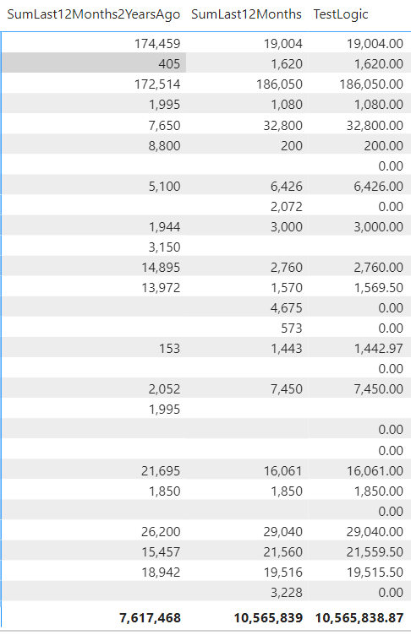Sort by SumLast12Months2YearsAgo column header
The width and height of the screenshot is (411, 635).
click(x=94, y=14)
